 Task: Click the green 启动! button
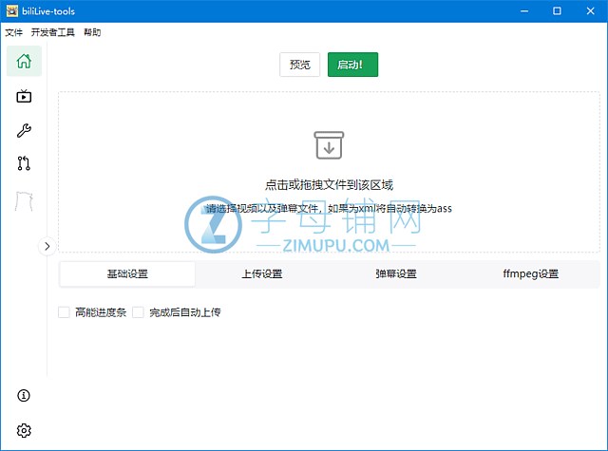pos(352,65)
